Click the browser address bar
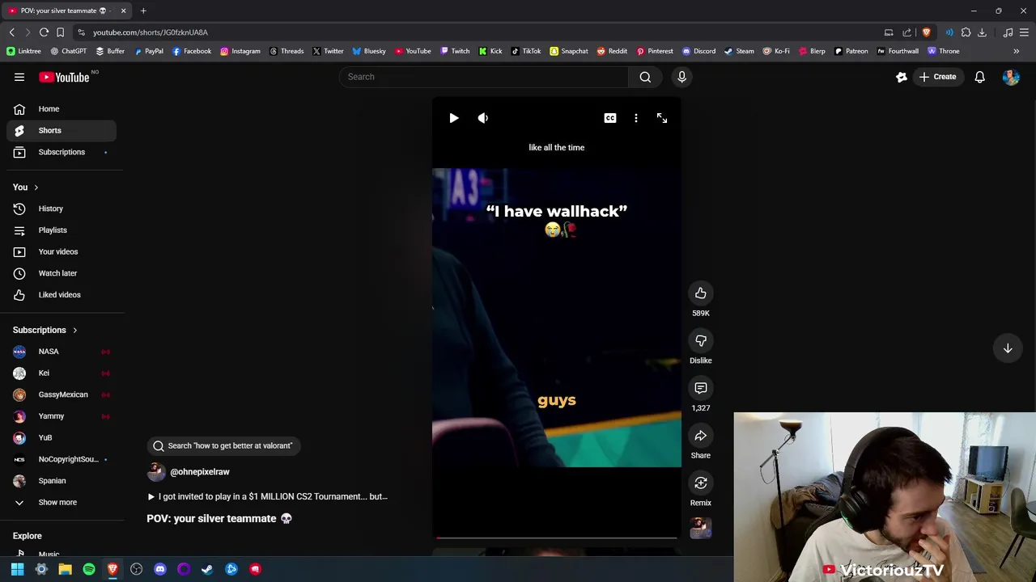The height and width of the screenshot is (582, 1036). [x=478, y=32]
